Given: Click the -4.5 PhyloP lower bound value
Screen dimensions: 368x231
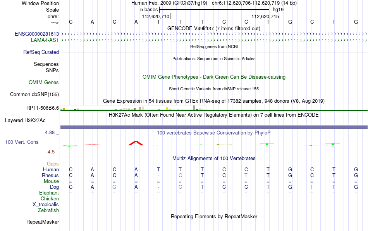Looking at the screenshot, I should coord(50,152).
